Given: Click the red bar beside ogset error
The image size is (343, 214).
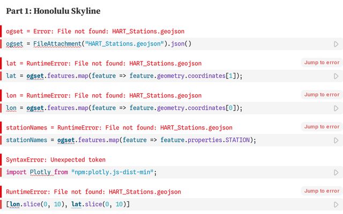Looking at the screenshot, I should click(x=1, y=31).
